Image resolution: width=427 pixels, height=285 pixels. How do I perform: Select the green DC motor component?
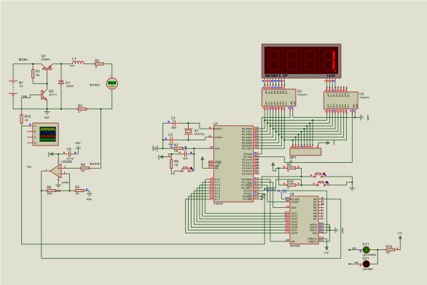(x=111, y=84)
